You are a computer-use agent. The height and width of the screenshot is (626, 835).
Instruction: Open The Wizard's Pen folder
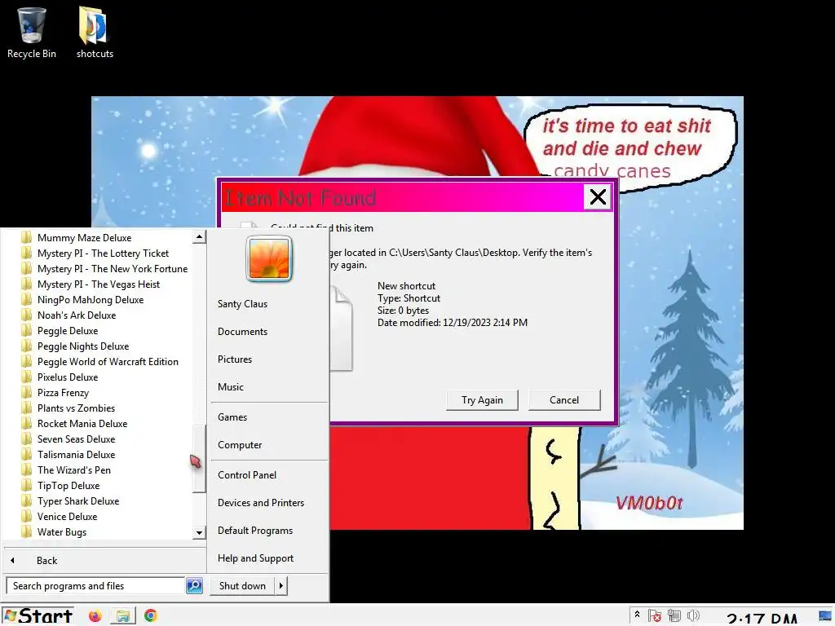coord(66,469)
